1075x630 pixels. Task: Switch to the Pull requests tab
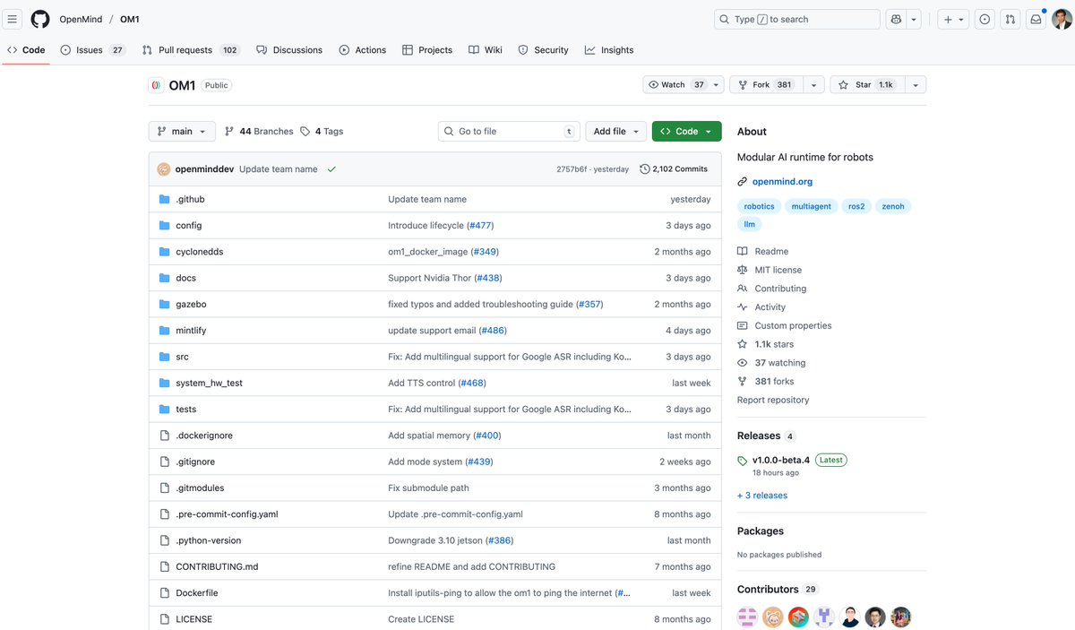pyautogui.click(x=191, y=50)
